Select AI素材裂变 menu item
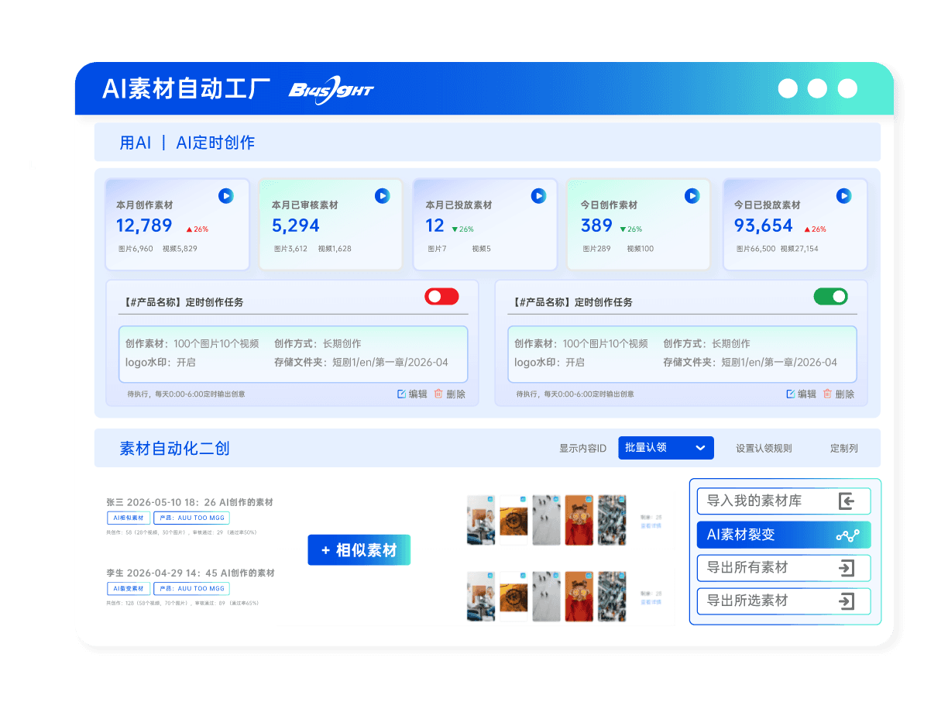 coord(784,535)
